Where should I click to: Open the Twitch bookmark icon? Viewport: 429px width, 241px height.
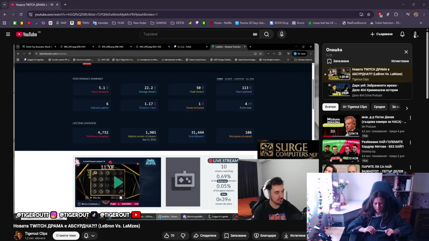coord(197,23)
